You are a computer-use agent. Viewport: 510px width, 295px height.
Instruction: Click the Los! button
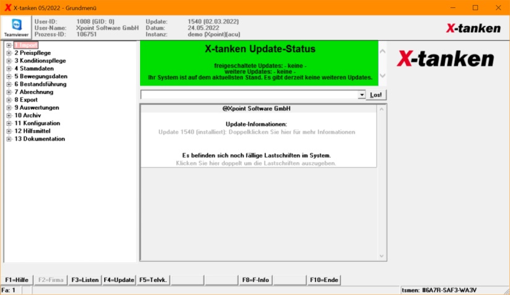376,95
